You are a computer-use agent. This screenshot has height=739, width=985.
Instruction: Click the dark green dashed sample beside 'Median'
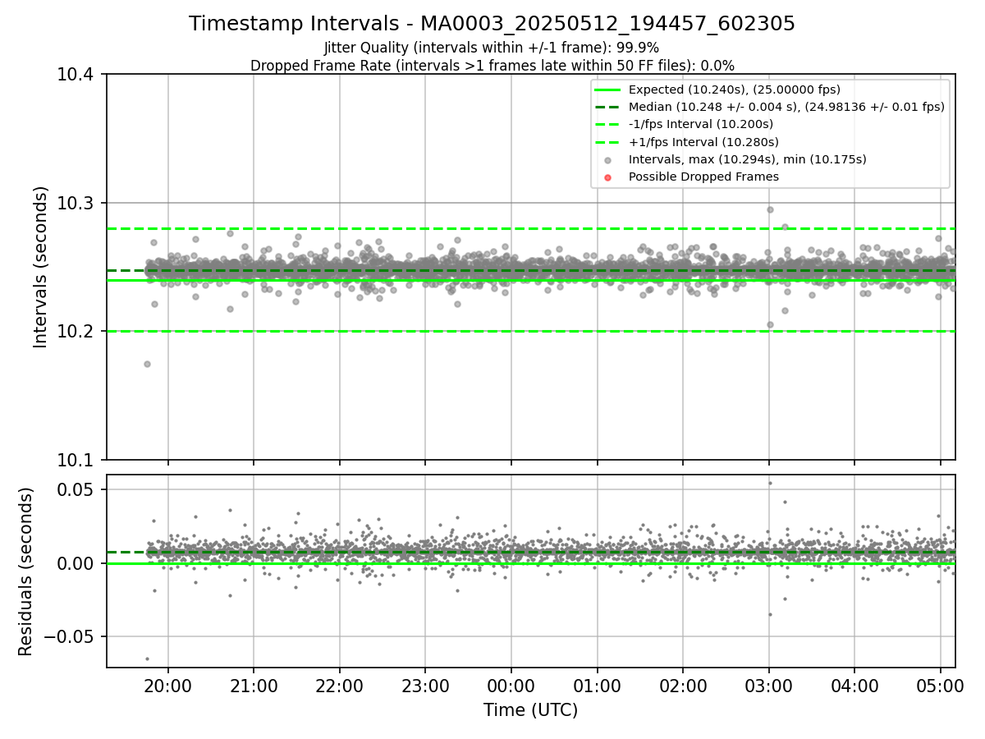point(607,107)
